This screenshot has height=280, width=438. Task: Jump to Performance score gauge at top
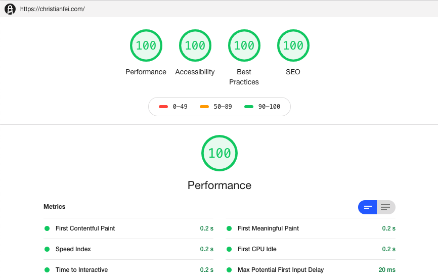(146, 45)
